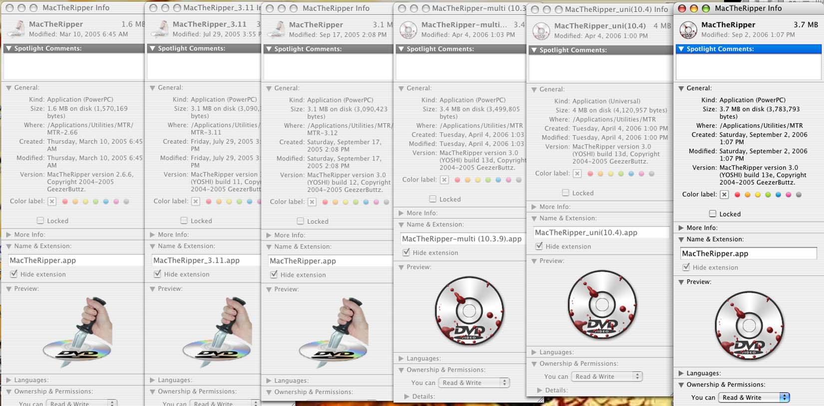Toggle Locked checkbox in the 3.1 MB MacTheRipper window
The height and width of the screenshot is (406, 824).
pos(301,221)
